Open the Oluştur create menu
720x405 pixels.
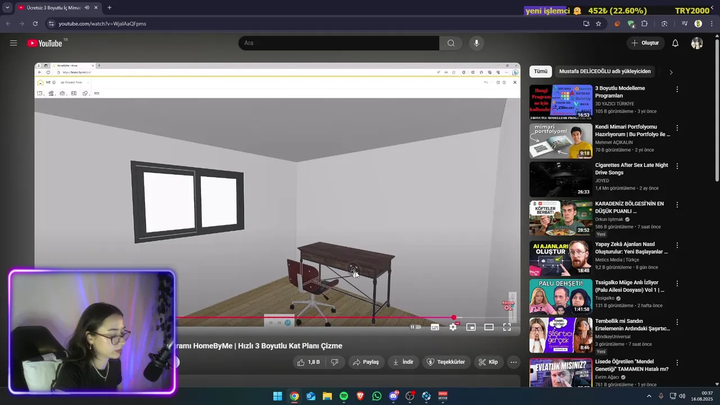[645, 43]
